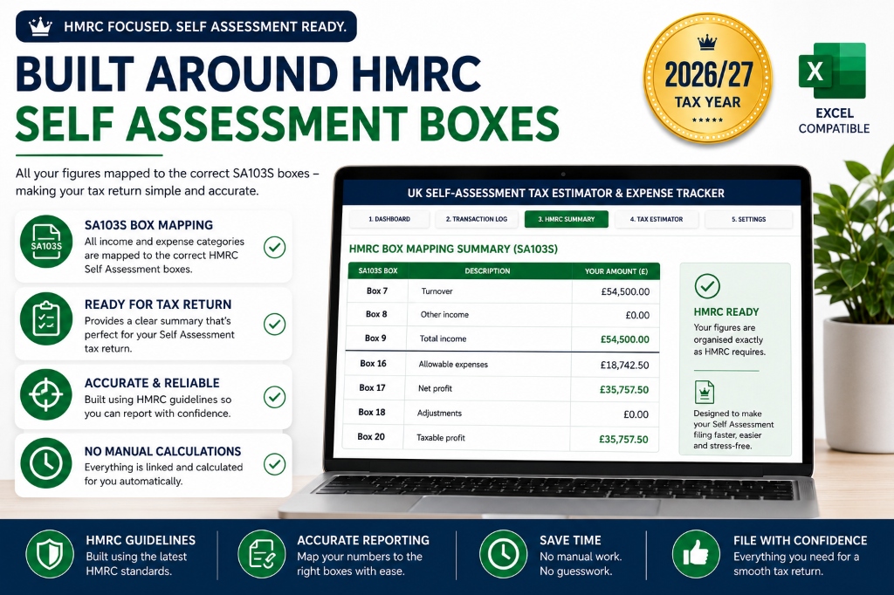Select the Adjustments amount £0.00
Viewport: 894px width, 595px height.
(636, 414)
